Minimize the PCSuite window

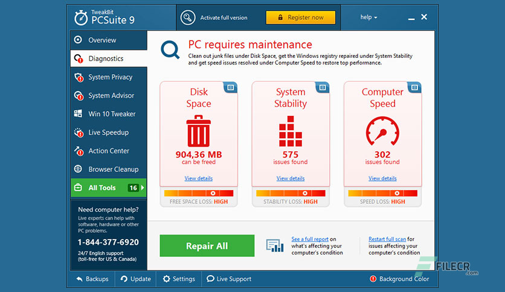pos(411,19)
